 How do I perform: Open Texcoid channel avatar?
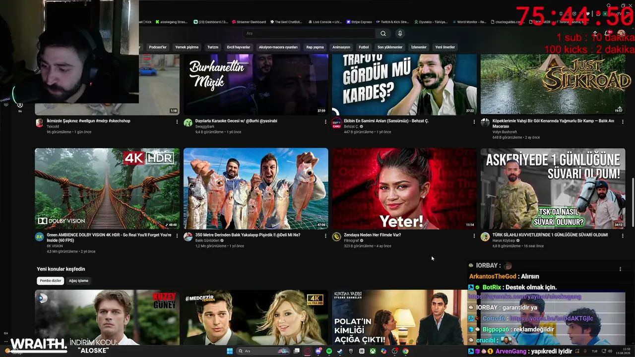click(40, 123)
